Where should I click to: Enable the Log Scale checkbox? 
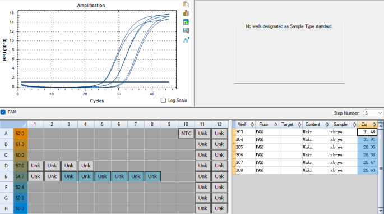pos(163,100)
